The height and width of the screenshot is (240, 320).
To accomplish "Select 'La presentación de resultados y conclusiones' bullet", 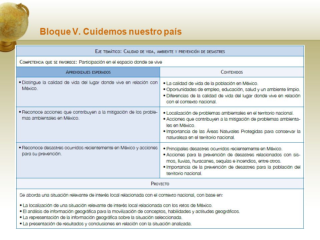I will click(106, 224).
